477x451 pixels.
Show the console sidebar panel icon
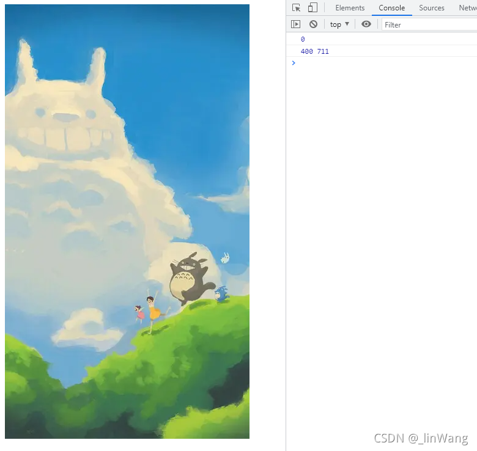point(295,24)
